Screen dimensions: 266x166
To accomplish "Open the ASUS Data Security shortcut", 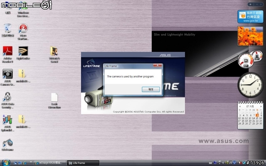I will point(7,100).
